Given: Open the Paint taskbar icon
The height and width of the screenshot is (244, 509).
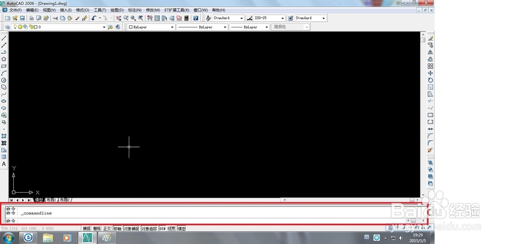Looking at the screenshot, I should [x=106, y=238].
